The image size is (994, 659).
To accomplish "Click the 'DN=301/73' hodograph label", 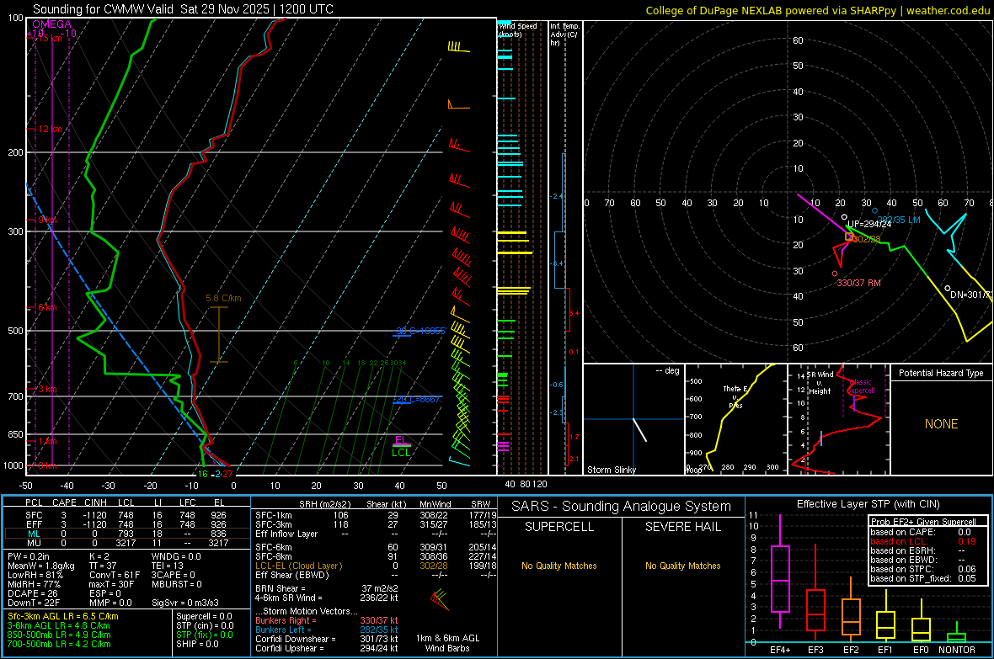I will tap(971, 295).
